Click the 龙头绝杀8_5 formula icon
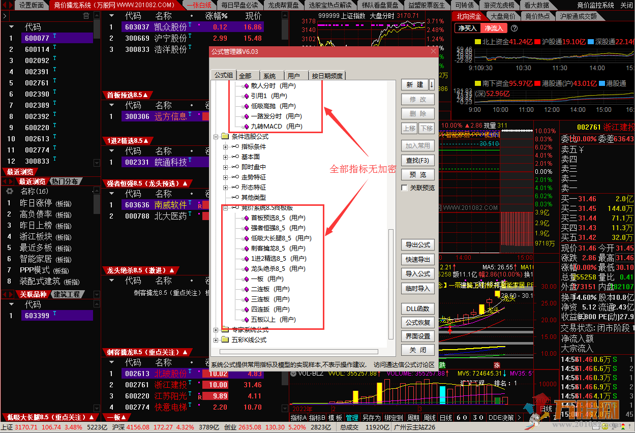This screenshot has height=433, width=635. pos(247,269)
